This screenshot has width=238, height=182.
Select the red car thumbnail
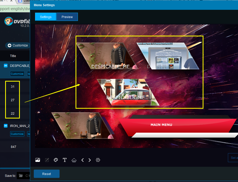coord(128,92)
